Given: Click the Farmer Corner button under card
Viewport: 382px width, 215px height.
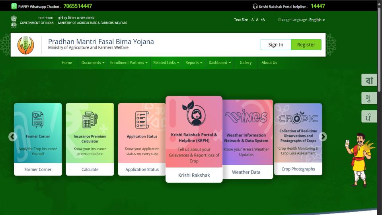Looking at the screenshot, I should coord(38,170).
